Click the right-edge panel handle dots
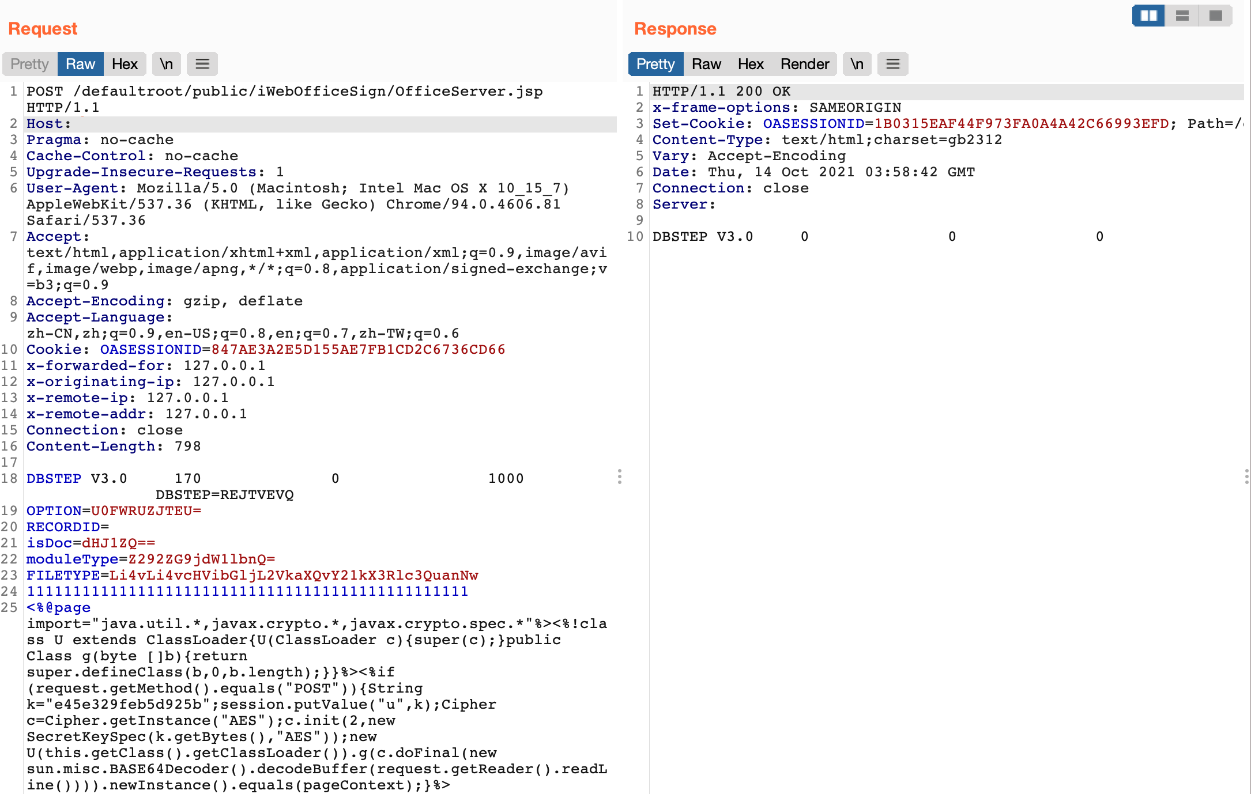The width and height of the screenshot is (1251, 794). tap(1246, 477)
